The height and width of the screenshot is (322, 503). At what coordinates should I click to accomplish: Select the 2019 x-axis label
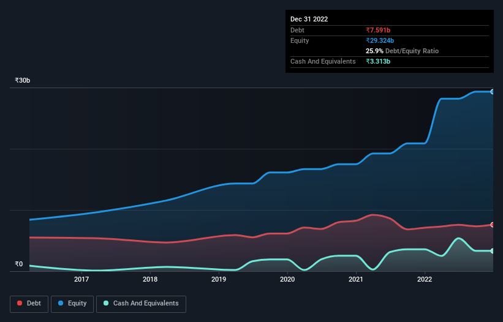(219, 279)
